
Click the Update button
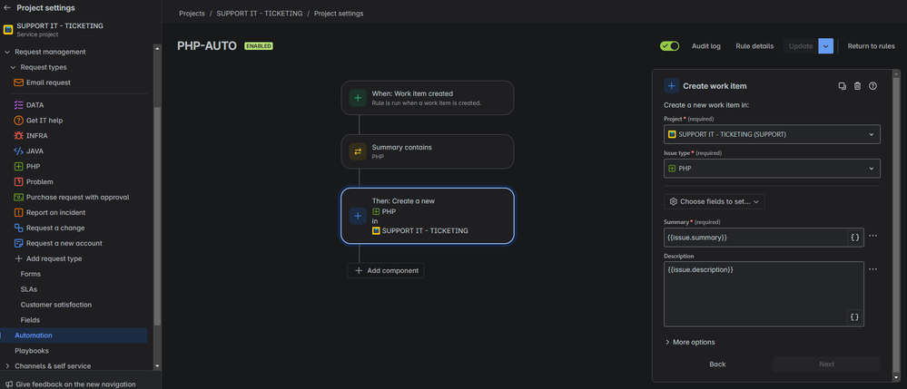pyautogui.click(x=801, y=46)
